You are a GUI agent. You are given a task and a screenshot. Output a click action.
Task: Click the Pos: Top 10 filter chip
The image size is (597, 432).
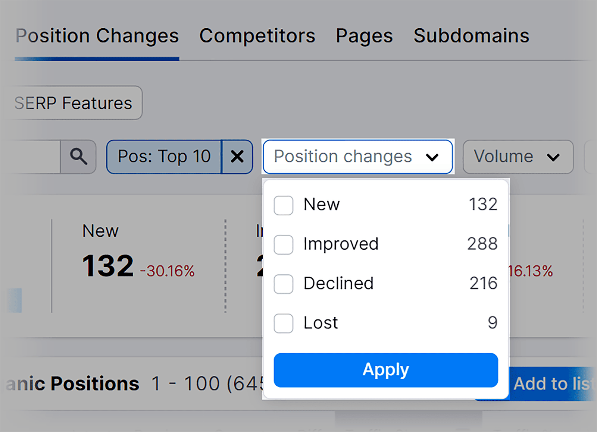(x=164, y=157)
